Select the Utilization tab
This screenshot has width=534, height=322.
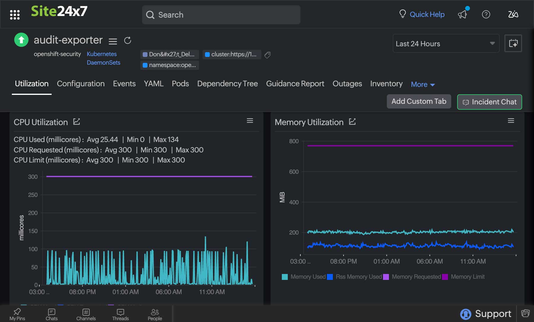[x=32, y=84]
